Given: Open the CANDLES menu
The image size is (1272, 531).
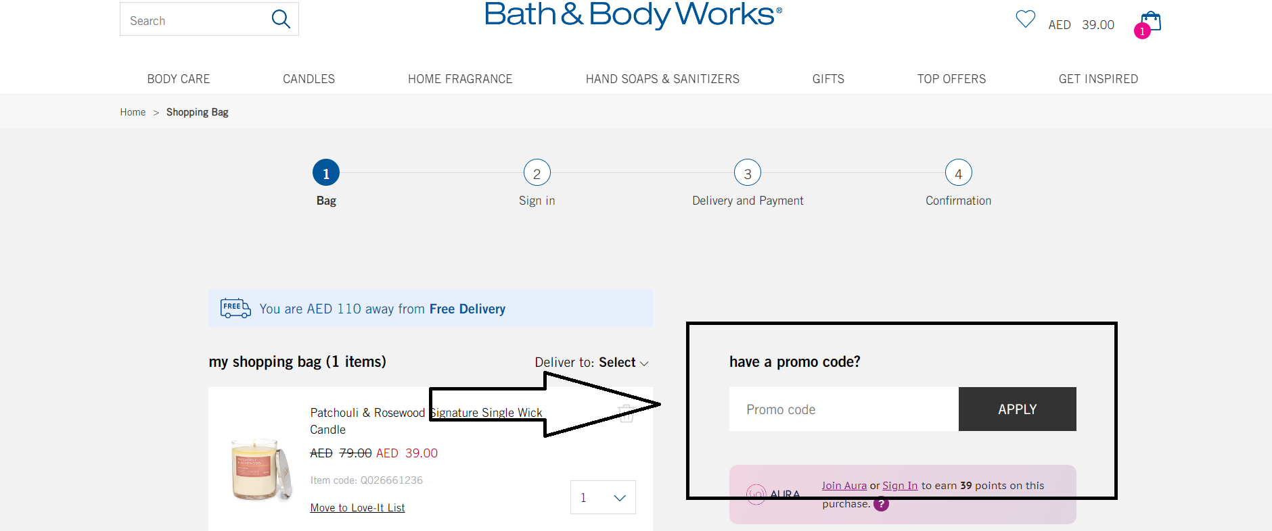Looking at the screenshot, I should pyautogui.click(x=309, y=78).
